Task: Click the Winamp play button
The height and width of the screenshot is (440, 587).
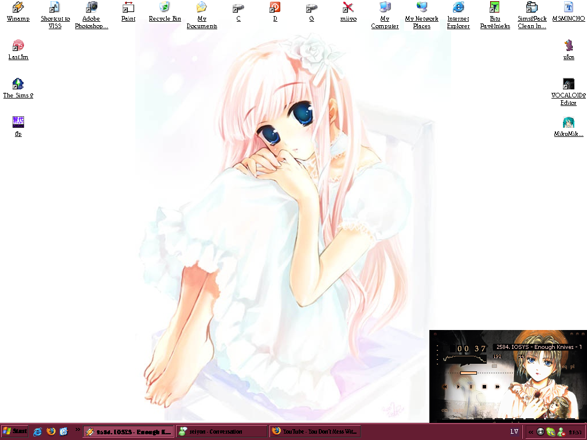Action: pos(458,387)
